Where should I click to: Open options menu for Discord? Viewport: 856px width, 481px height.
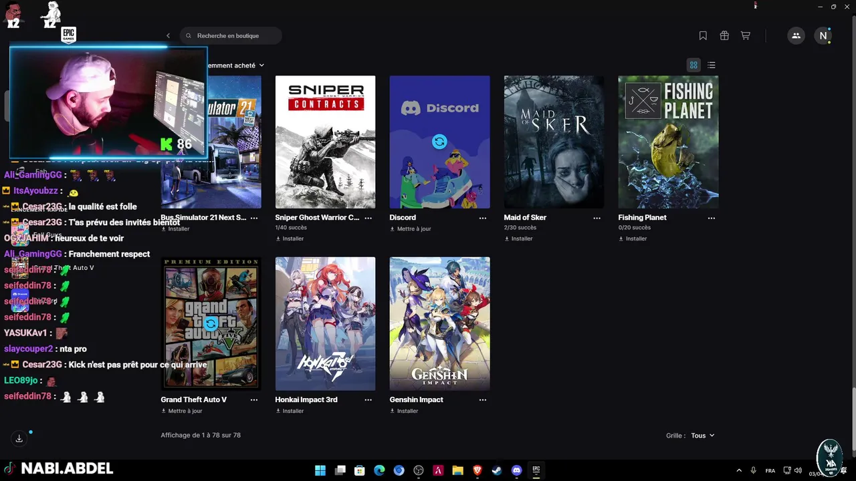click(x=483, y=218)
